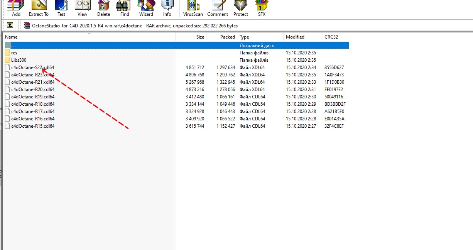Sort by the Type column header
Viewport: 473px width, 250px height.
click(x=260, y=37)
